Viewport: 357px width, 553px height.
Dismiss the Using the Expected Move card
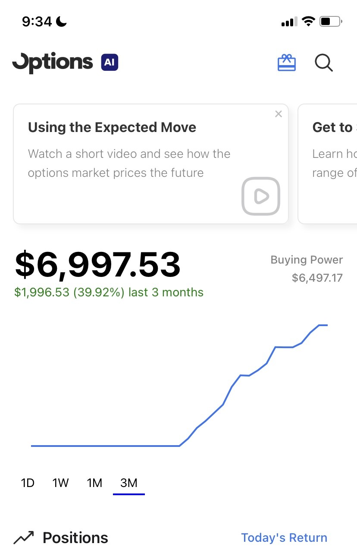point(279,114)
